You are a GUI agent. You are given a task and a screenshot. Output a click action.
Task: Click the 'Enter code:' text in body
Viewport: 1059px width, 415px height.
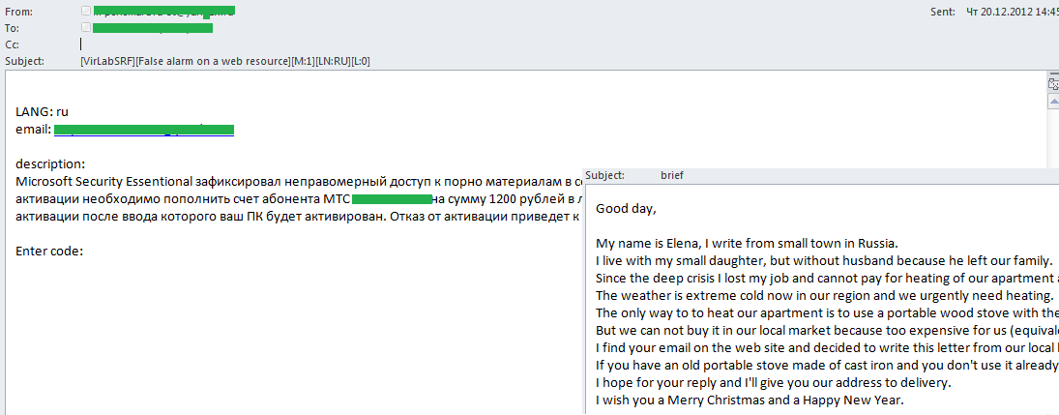click(49, 252)
